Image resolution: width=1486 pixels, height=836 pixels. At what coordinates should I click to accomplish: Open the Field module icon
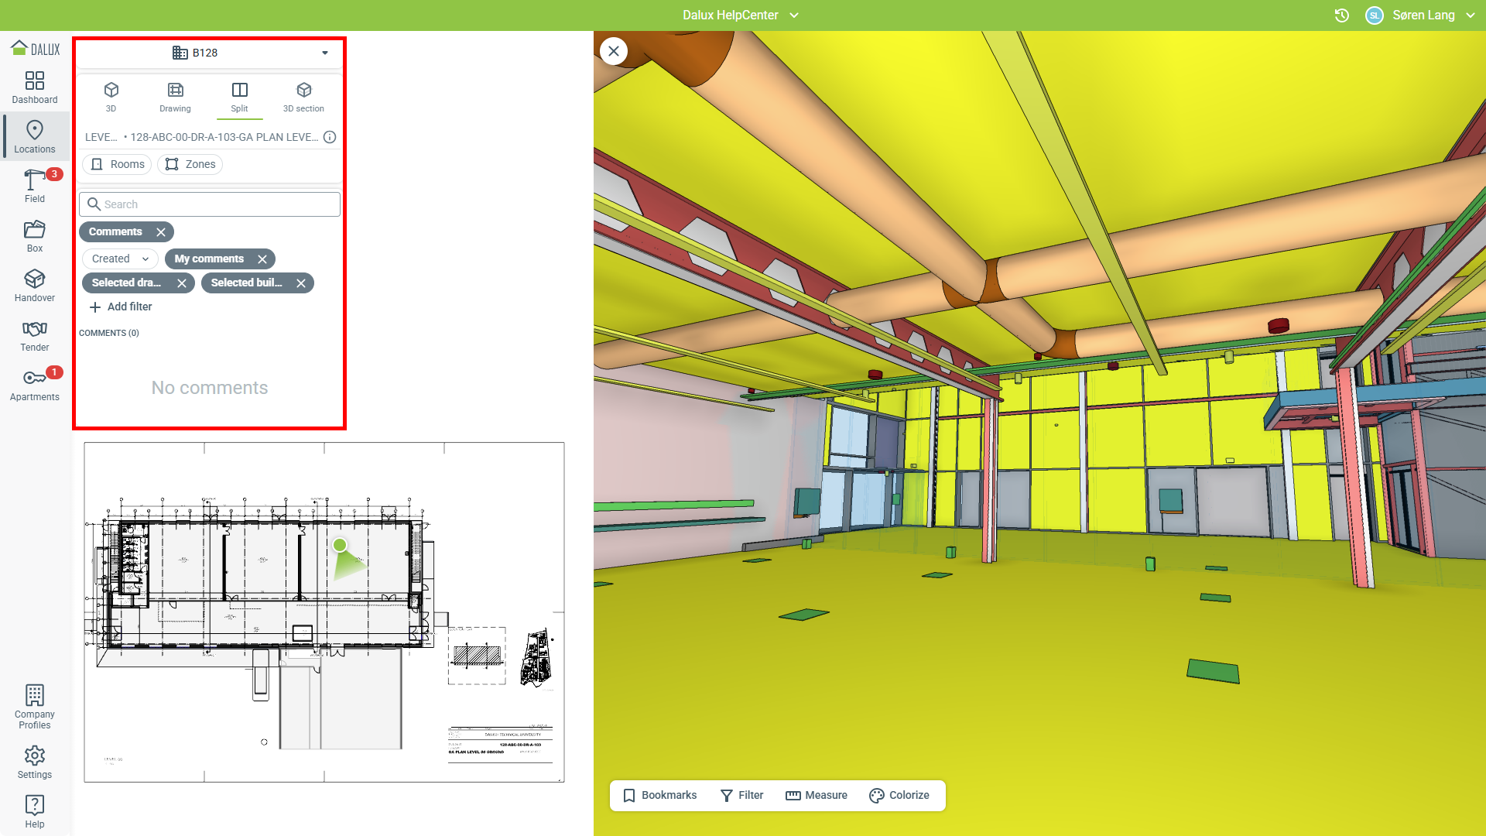pyautogui.click(x=34, y=186)
